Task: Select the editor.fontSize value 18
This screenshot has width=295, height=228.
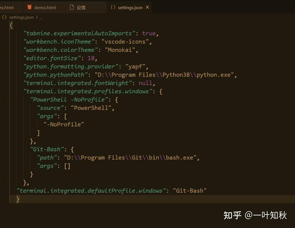Action: pos(91,58)
